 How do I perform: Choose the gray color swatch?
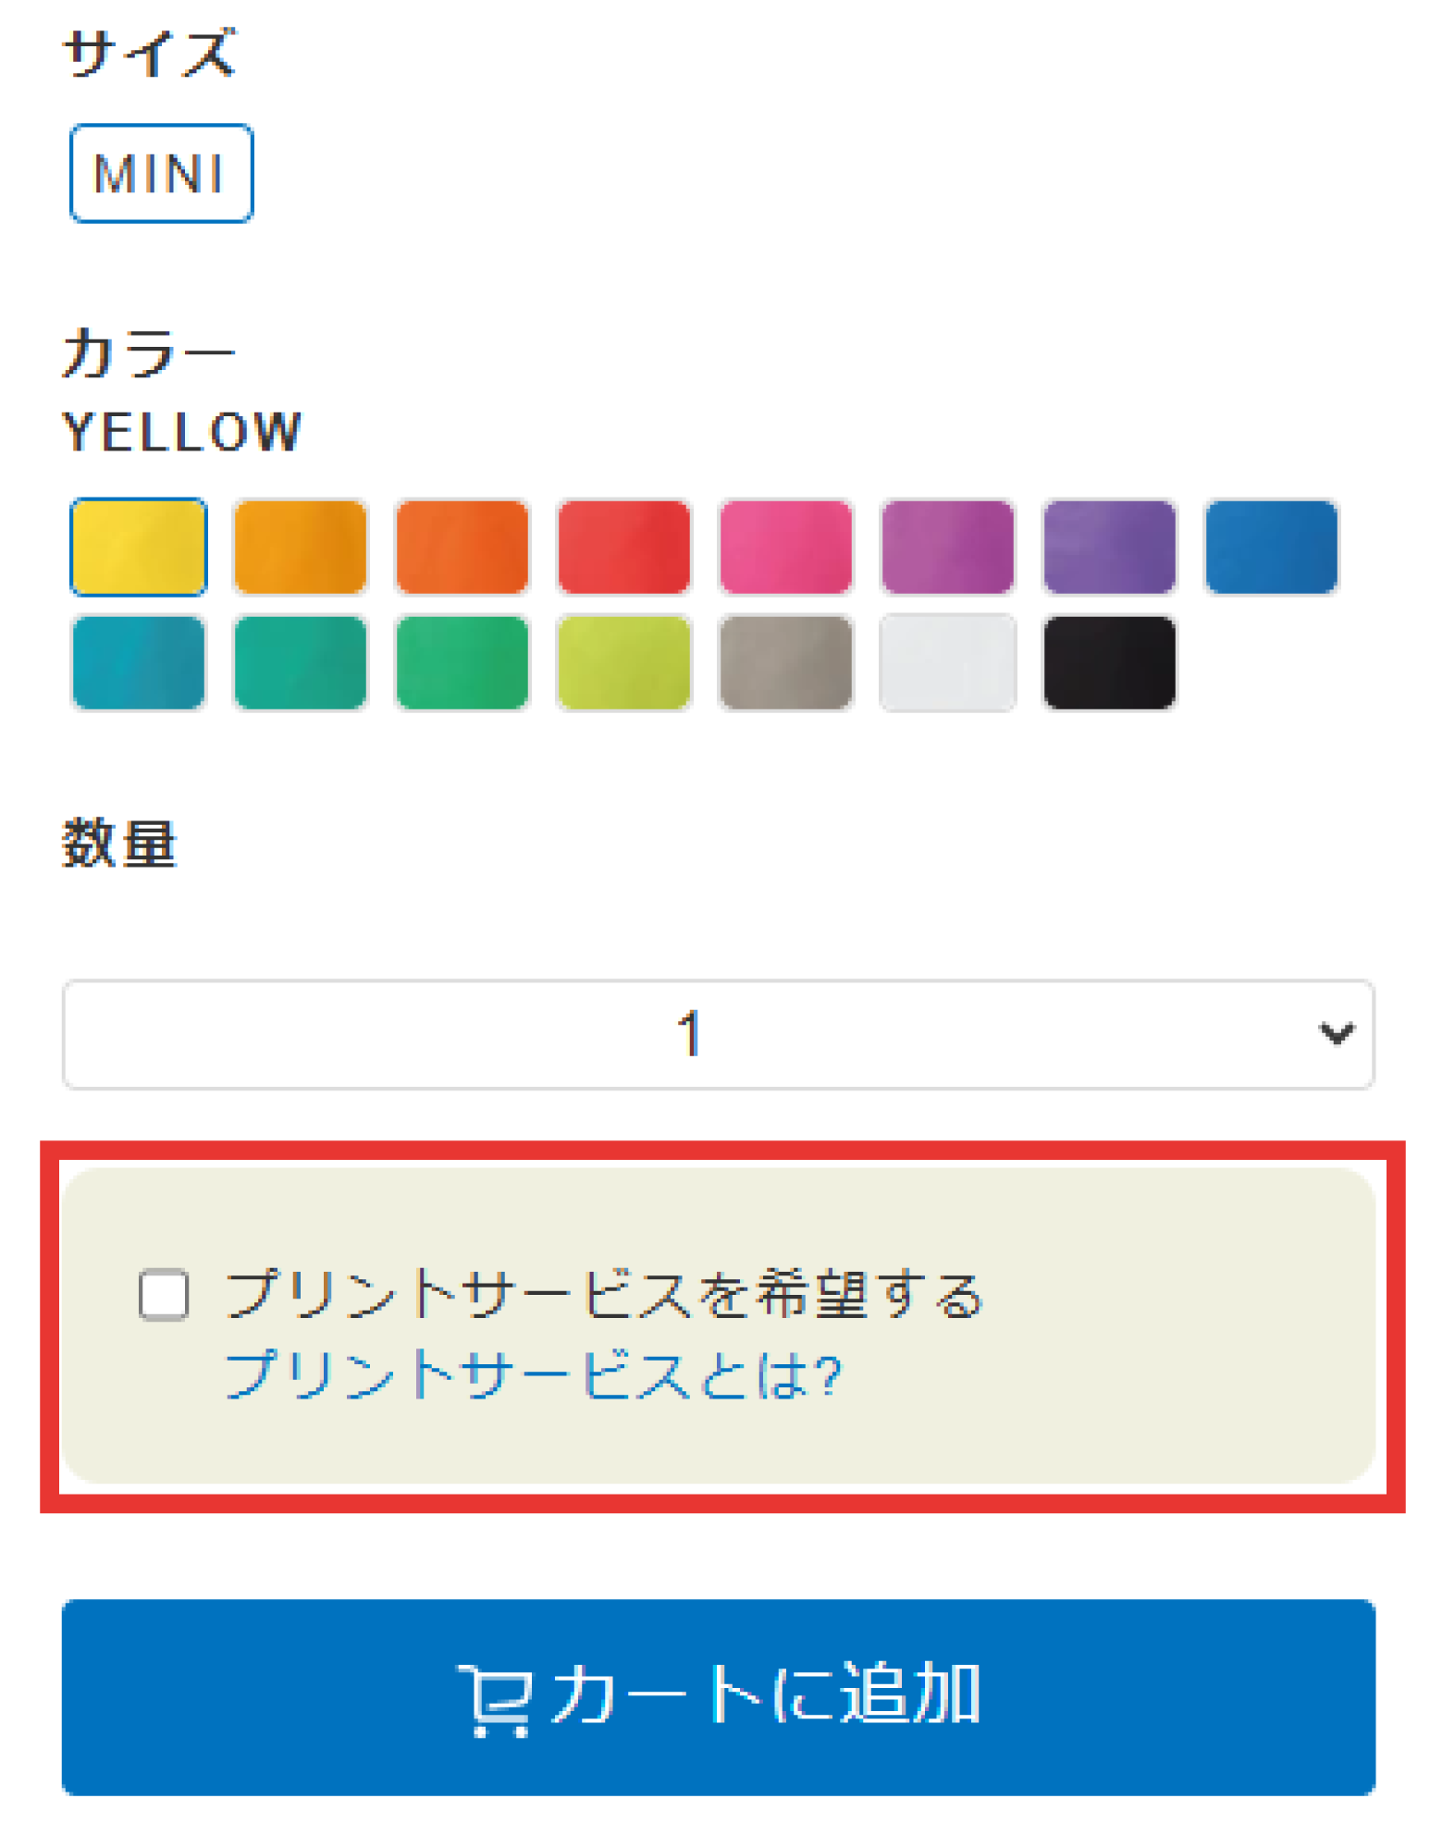785,662
